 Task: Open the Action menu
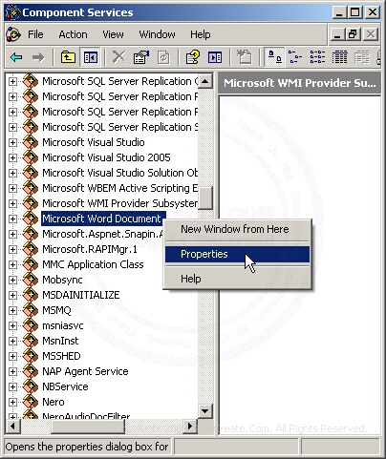73,34
